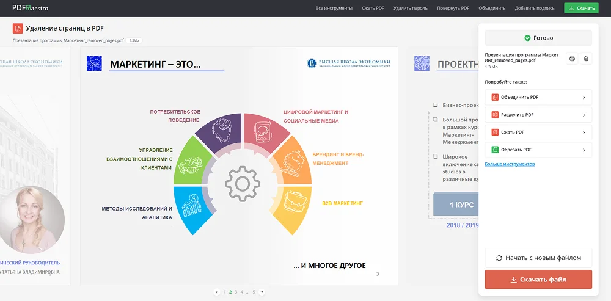Click the red Объединить PDF tool icon
Image resolution: width=611 pixels, height=301 pixels.
click(495, 97)
